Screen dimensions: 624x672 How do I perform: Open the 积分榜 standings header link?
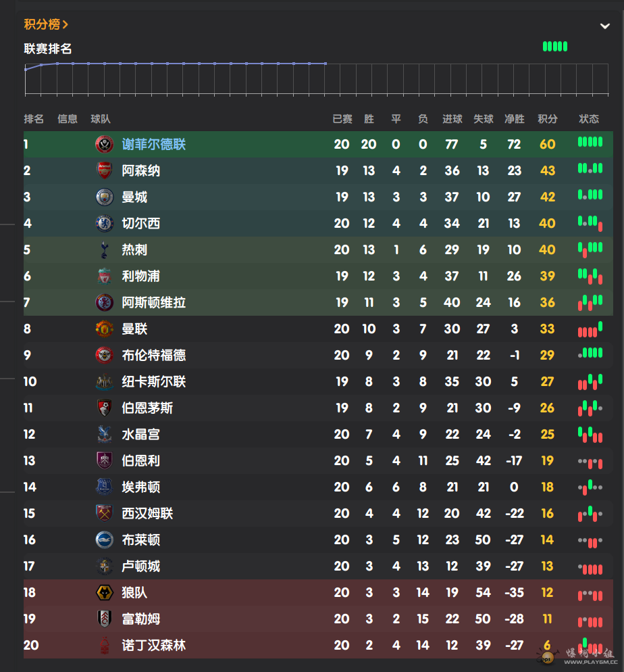point(46,24)
